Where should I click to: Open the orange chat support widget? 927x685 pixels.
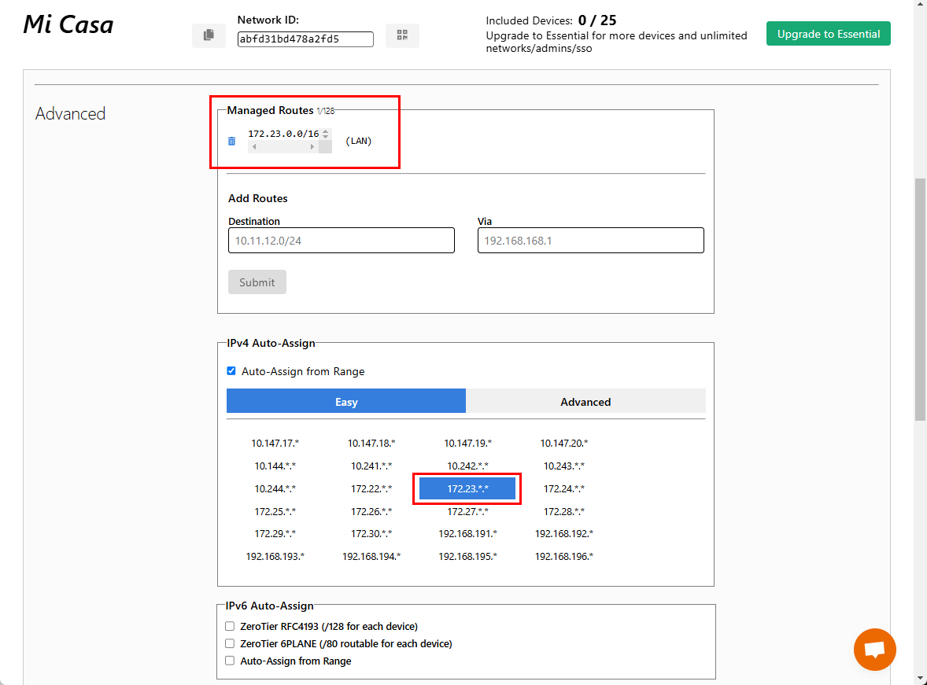pos(874,650)
